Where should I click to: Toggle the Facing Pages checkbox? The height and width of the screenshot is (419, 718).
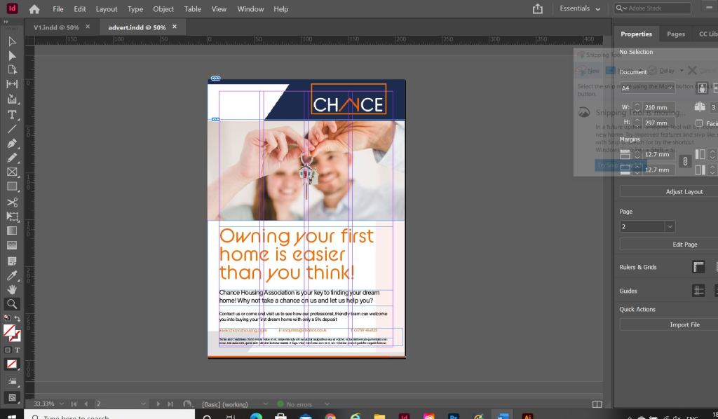698,123
